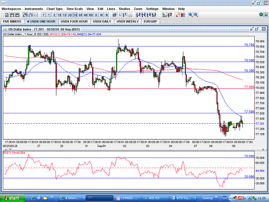Open the Workspaces menu
Image resolution: width=269 pixels, height=202 pixels.
(x=11, y=9)
